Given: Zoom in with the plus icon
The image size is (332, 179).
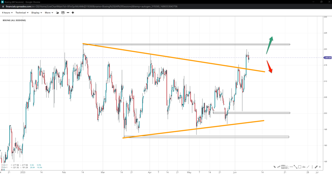Looking at the screenshot, I should tap(73, 12).
